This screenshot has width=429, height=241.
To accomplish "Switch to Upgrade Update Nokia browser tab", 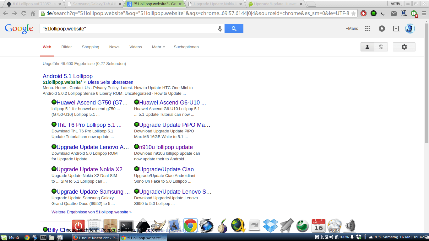I will coord(215,4).
